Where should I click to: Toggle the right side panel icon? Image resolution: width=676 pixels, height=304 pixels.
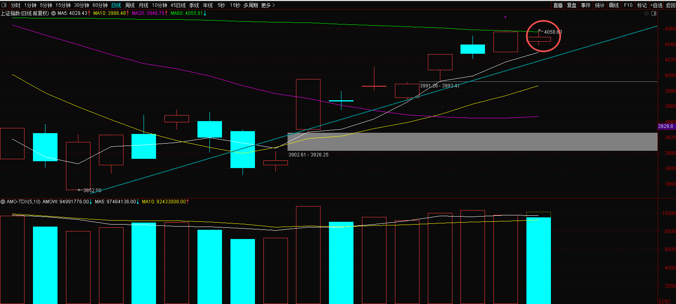tap(654, 13)
